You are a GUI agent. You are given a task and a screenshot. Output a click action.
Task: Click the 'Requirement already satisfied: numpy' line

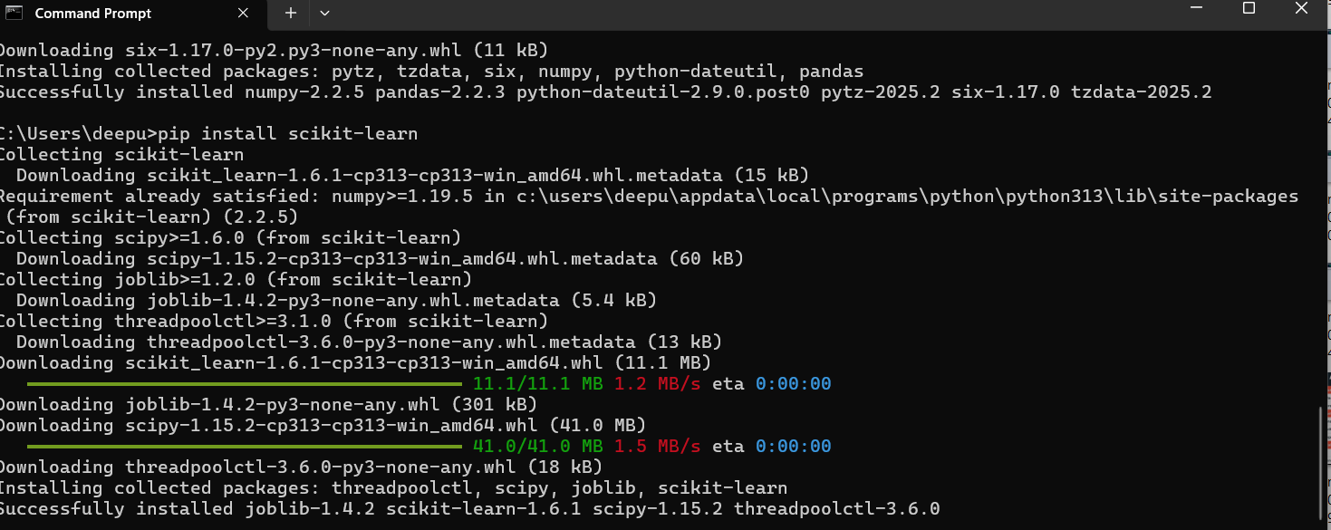click(649, 196)
